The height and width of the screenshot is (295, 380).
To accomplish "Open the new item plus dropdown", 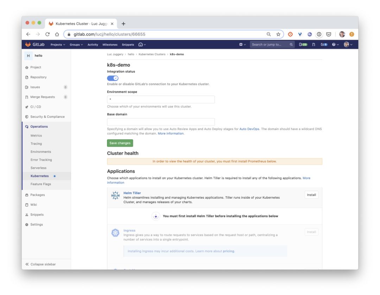I will (242, 44).
